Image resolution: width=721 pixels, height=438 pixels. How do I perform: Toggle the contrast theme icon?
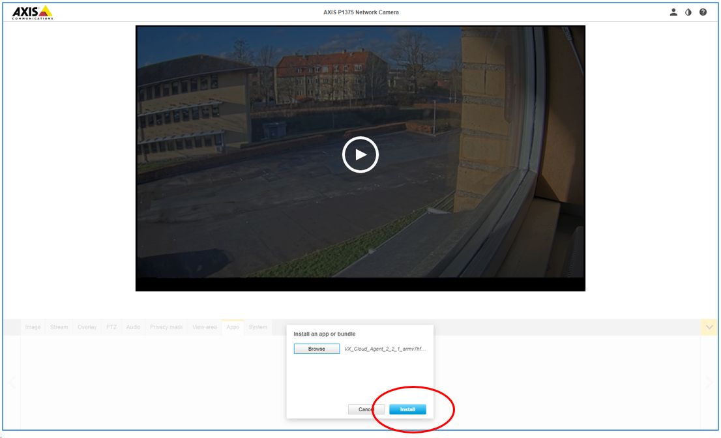click(x=688, y=12)
